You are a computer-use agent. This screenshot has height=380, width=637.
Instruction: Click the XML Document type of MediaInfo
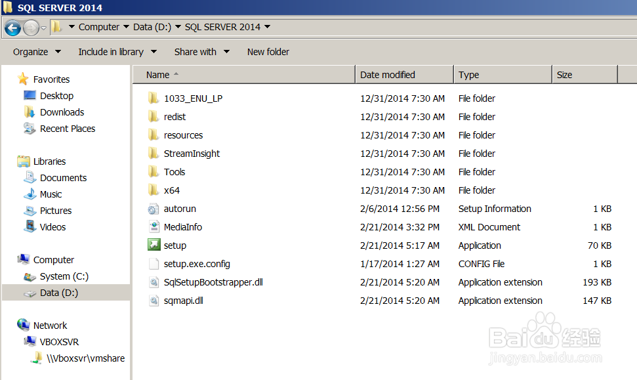pos(489,227)
